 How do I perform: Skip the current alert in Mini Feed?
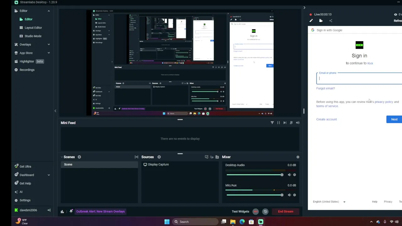click(285, 123)
